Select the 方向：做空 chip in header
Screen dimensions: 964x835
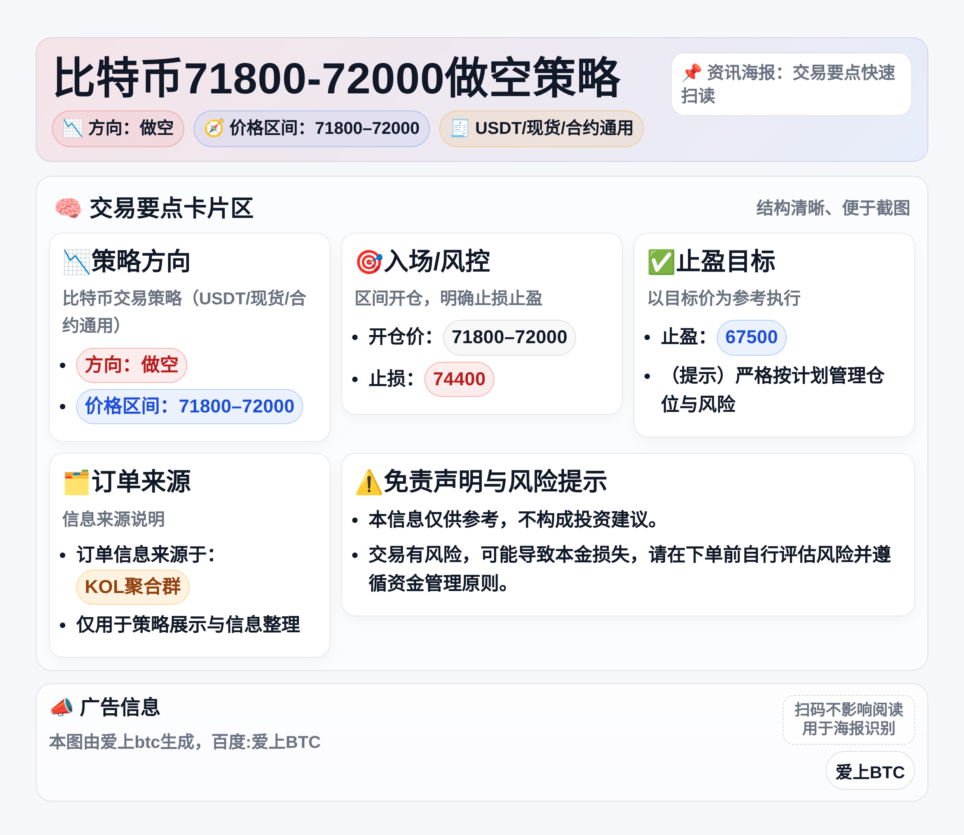coord(118,129)
